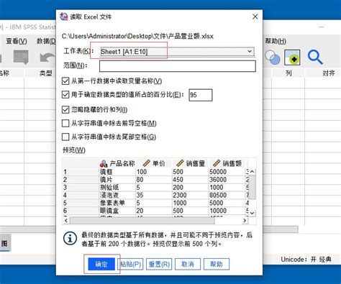This screenshot has height=284, width=341.
Task: Click the 重置(R) button
Action: tap(159, 264)
